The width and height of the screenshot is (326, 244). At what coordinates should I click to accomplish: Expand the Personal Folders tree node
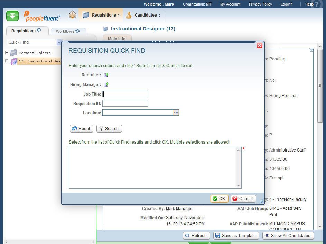(7, 53)
